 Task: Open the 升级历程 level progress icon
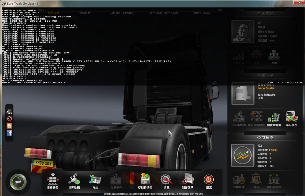(x=239, y=57)
